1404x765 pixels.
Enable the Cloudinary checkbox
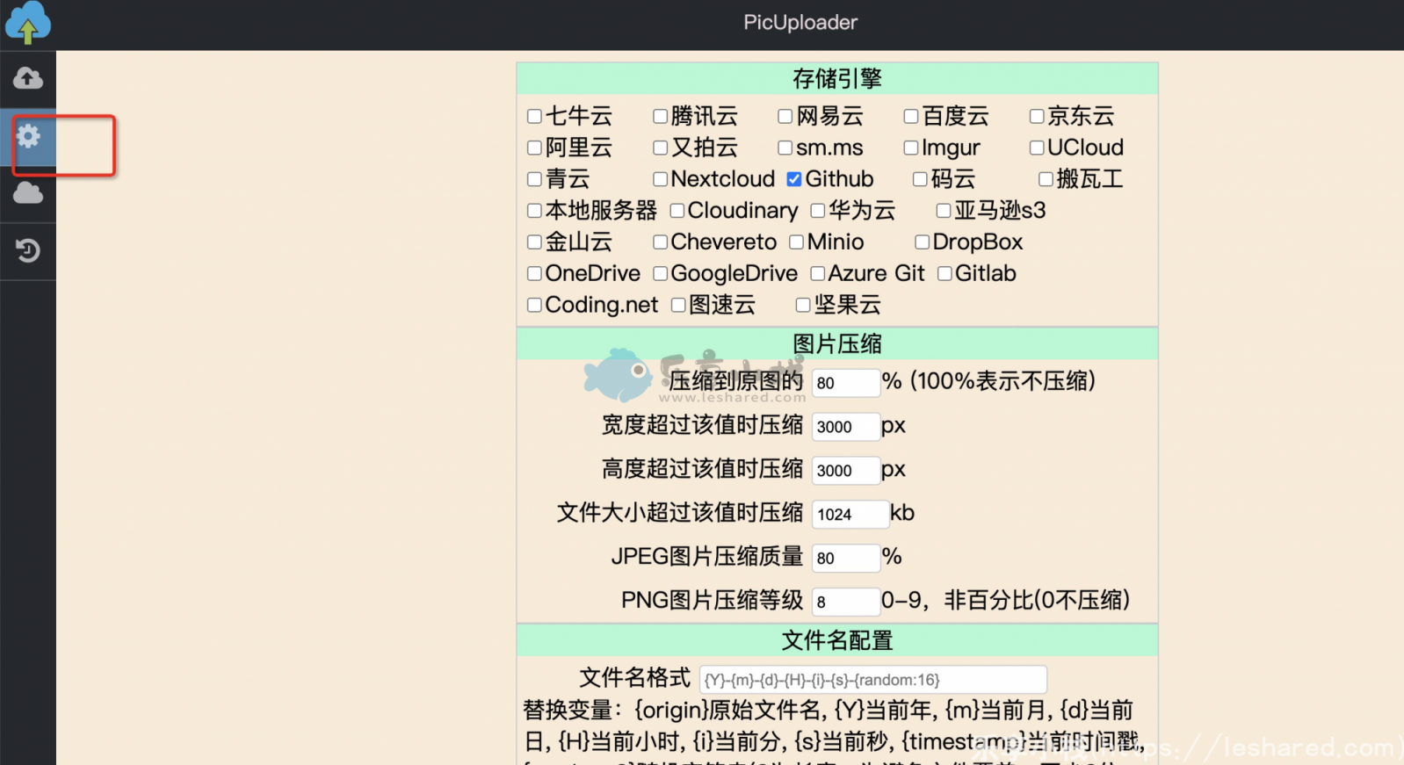point(677,211)
